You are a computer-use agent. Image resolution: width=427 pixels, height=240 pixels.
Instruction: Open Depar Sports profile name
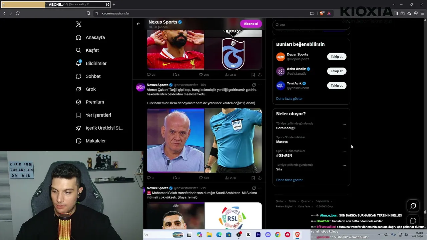point(298,54)
